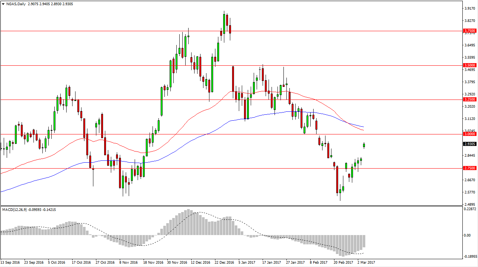Select the 2 Mar 2017 date label
Viewport: 478px width, 267px height.
367,263
